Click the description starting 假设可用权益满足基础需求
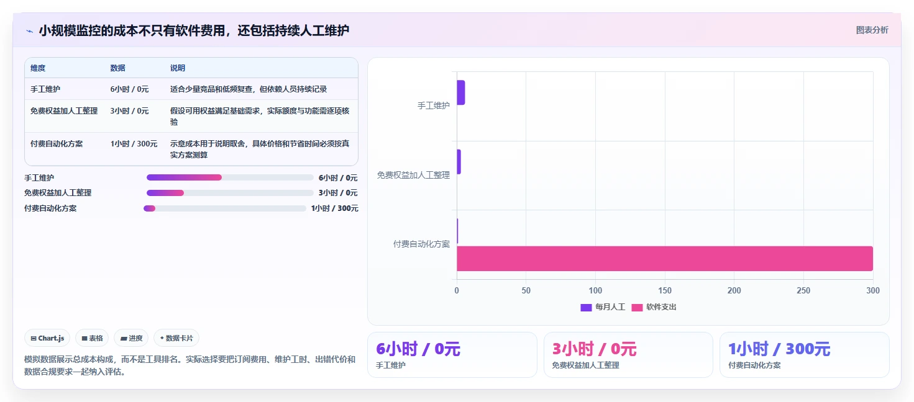The height and width of the screenshot is (402, 914). coord(260,117)
